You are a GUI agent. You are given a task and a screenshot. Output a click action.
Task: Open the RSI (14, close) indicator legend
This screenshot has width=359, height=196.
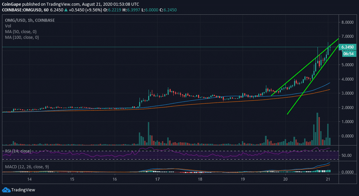17,151
